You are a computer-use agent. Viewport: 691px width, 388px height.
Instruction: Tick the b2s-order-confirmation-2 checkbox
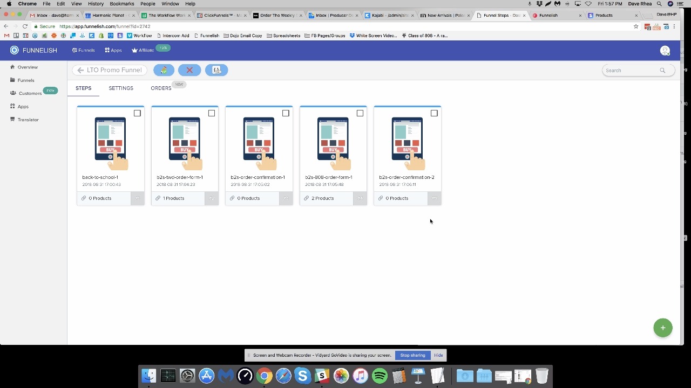(434, 113)
